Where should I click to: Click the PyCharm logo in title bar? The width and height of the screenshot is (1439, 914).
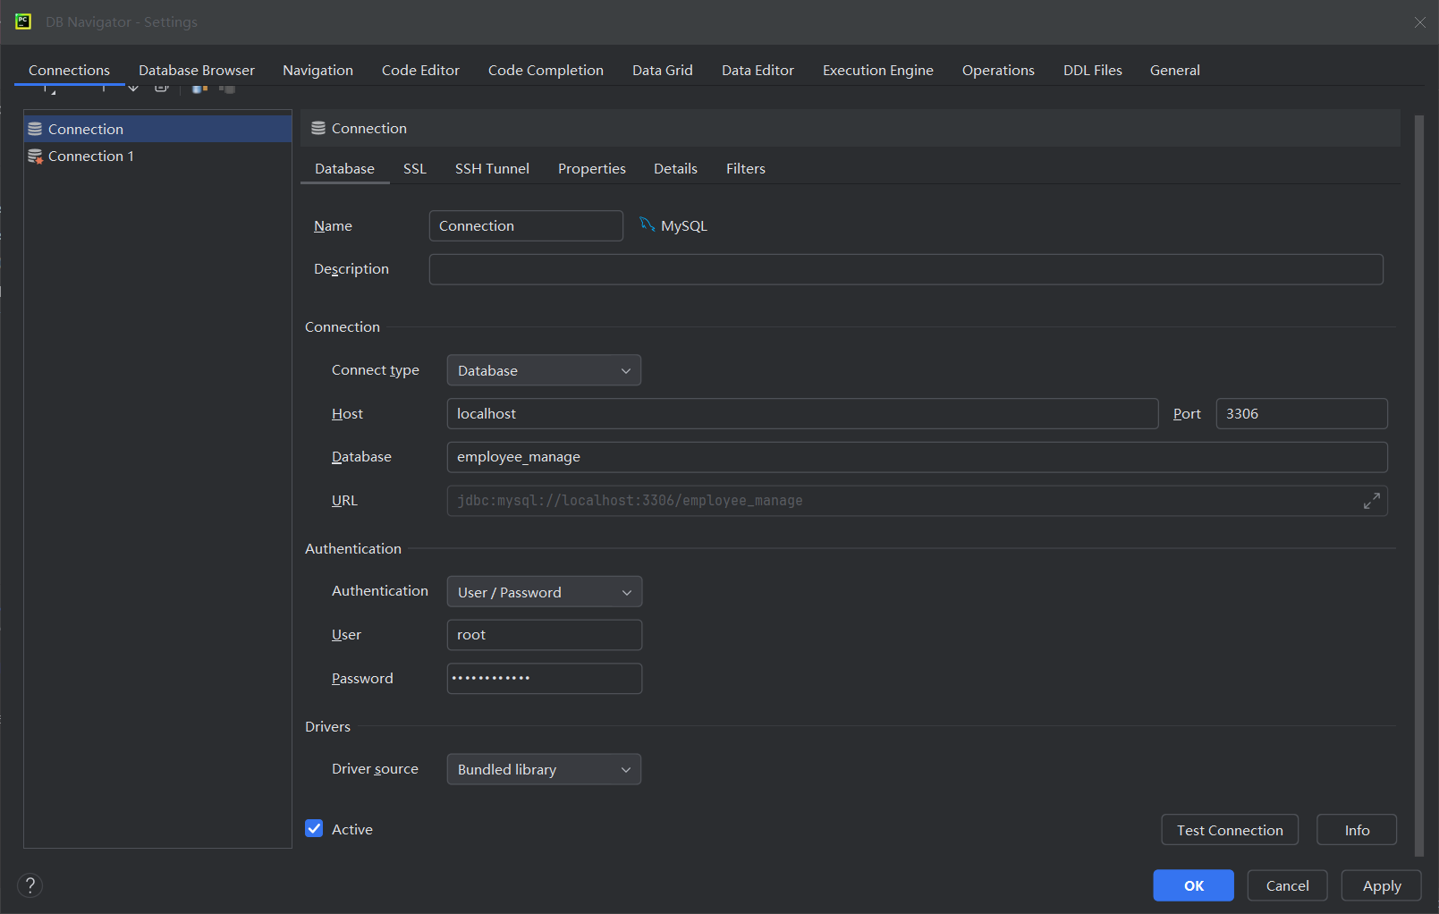[23, 21]
